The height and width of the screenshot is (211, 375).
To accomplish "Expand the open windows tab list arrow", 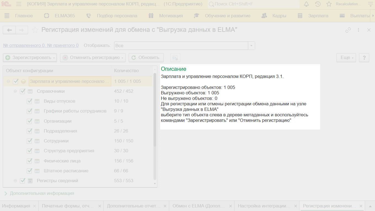I will (x=370, y=206).
